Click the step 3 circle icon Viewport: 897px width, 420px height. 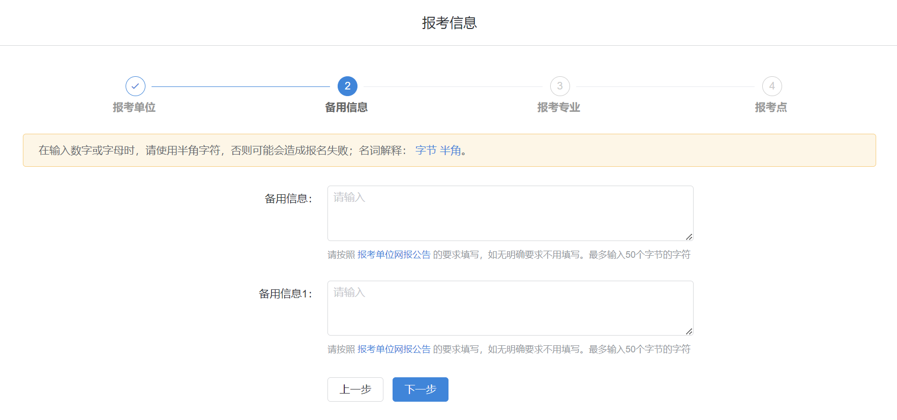click(559, 86)
